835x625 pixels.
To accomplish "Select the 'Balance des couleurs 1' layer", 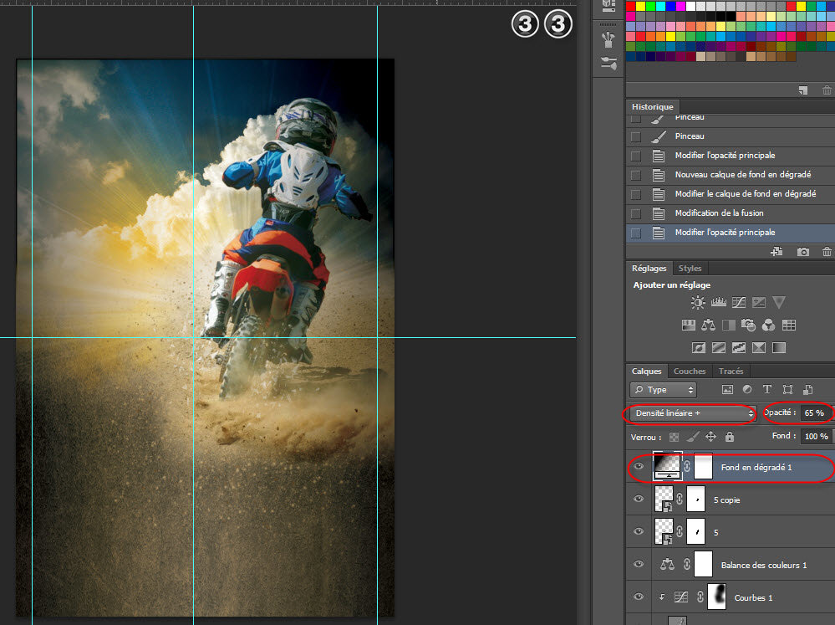I will pos(763,565).
